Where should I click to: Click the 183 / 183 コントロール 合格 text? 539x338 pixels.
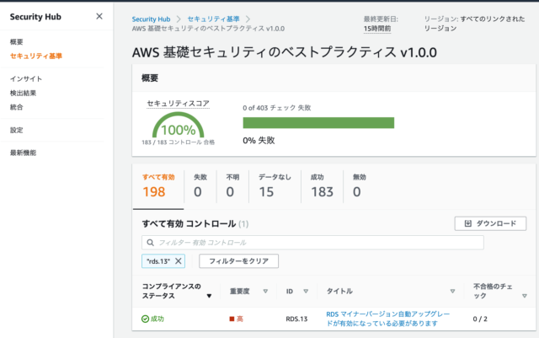178,142
